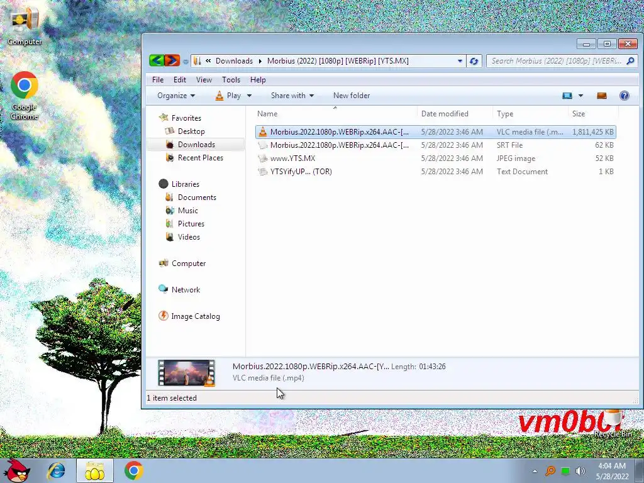
Task: Click the video thumbnail in the details pane
Action: click(x=186, y=373)
